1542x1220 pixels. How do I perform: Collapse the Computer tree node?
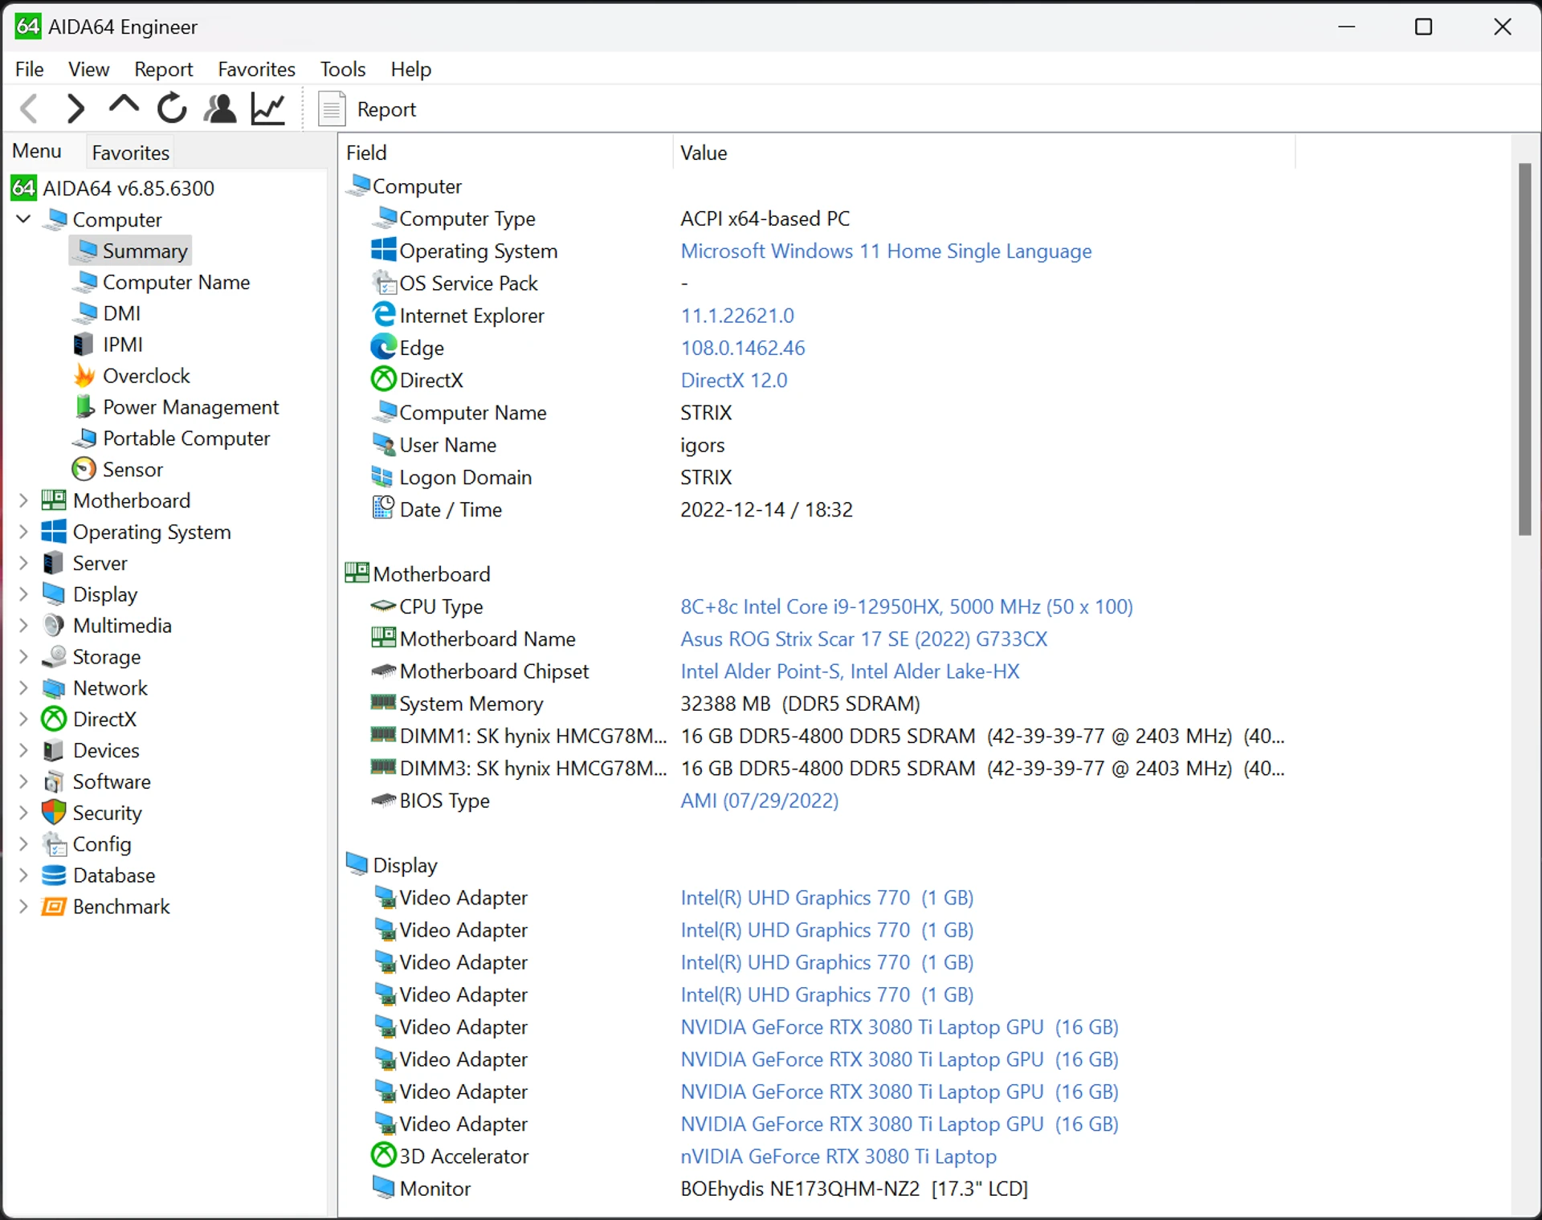[x=23, y=219]
